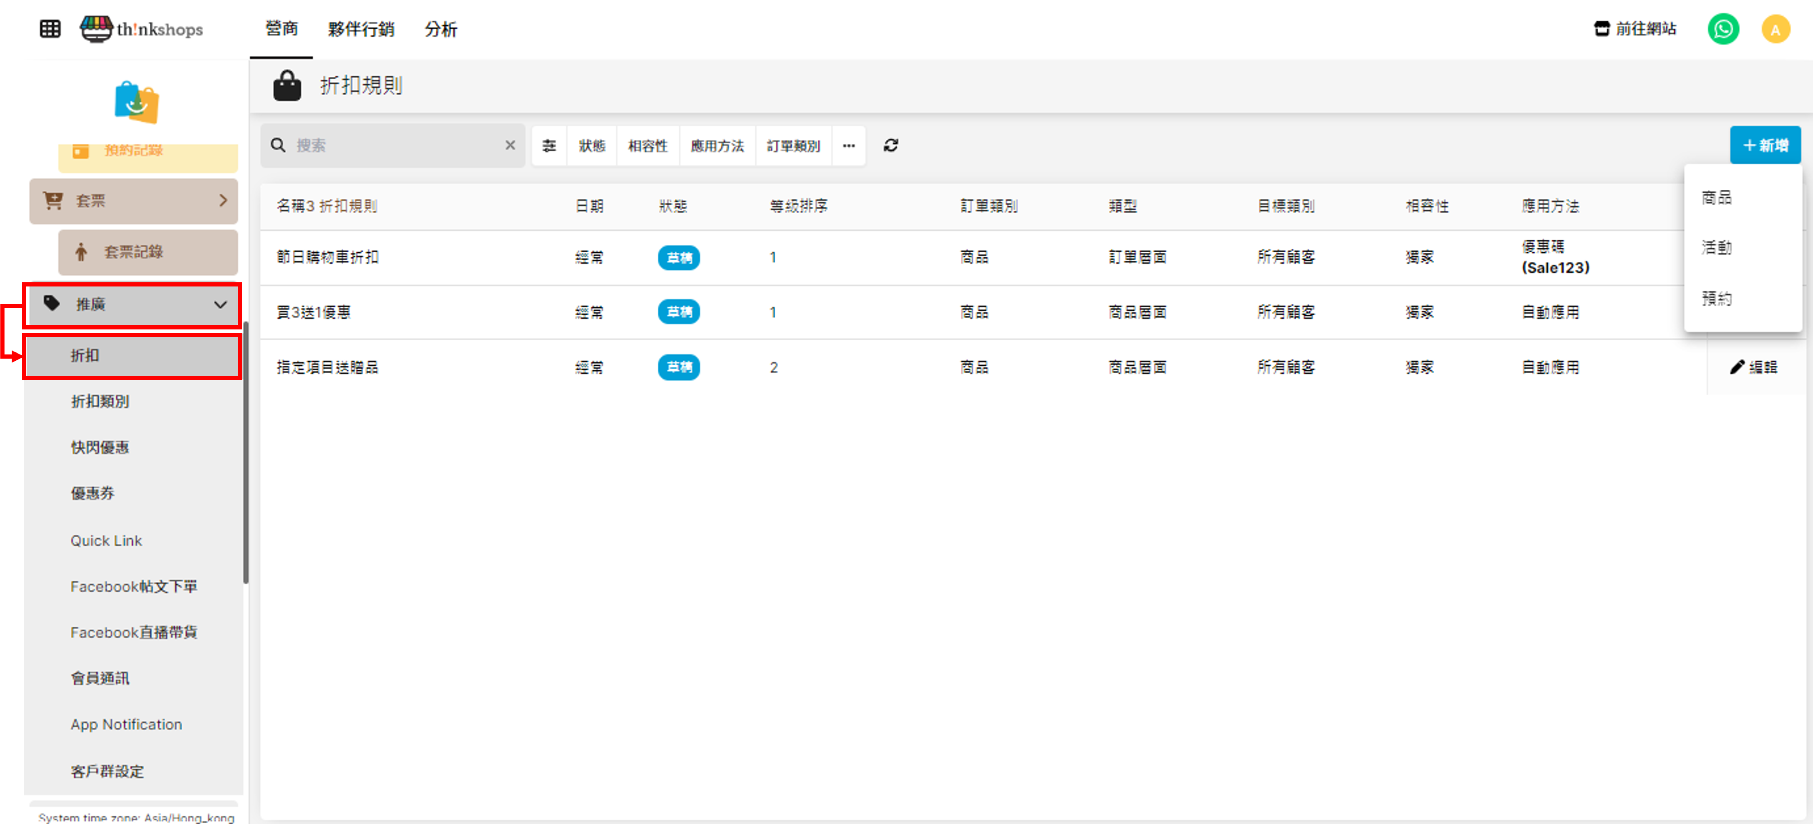
Task: Click the thinkshops logo
Action: pyautogui.click(x=141, y=29)
